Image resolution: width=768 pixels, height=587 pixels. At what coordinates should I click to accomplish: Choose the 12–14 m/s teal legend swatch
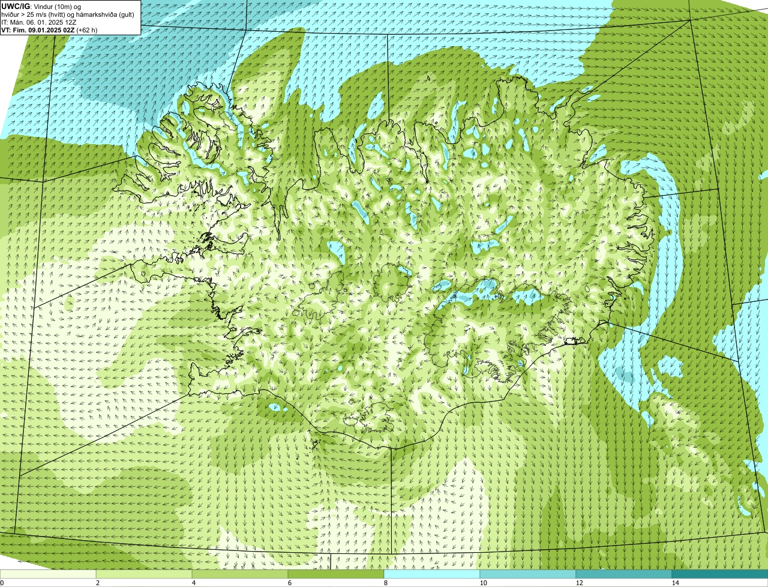624,574
